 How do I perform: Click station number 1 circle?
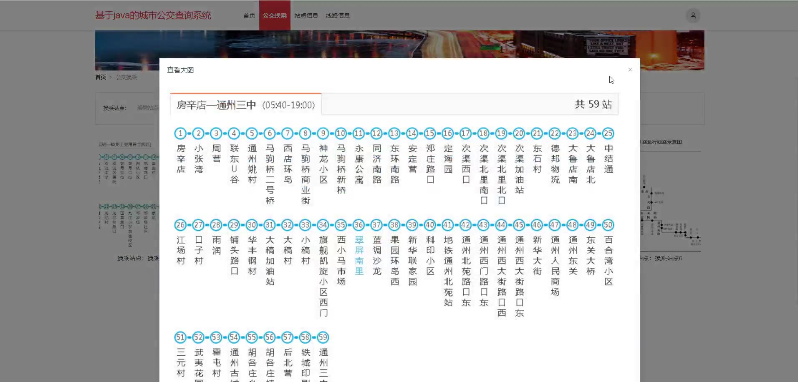point(180,133)
